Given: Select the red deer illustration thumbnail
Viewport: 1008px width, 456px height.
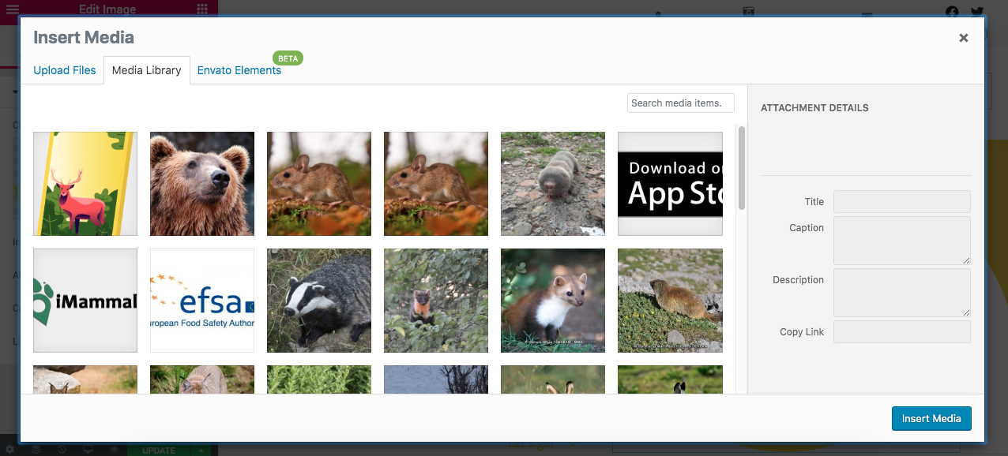Looking at the screenshot, I should pos(85,184).
